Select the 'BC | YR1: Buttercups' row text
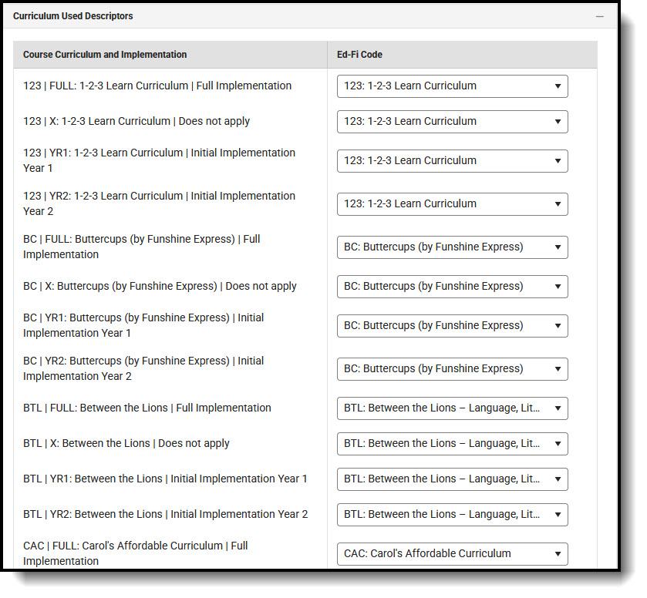This screenshot has width=647, height=598. pyautogui.click(x=143, y=325)
